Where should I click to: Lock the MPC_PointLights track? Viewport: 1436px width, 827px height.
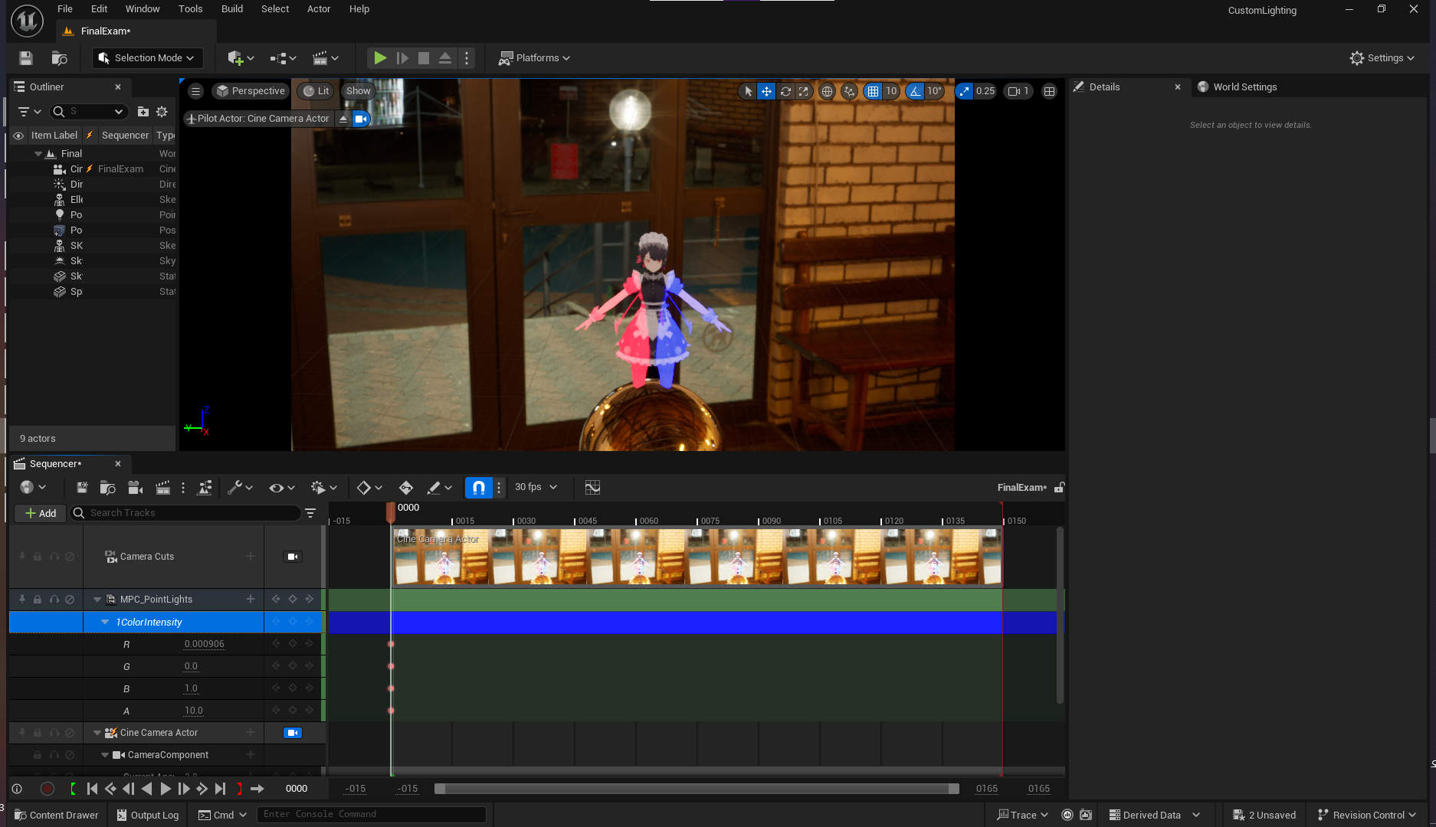[37, 600]
